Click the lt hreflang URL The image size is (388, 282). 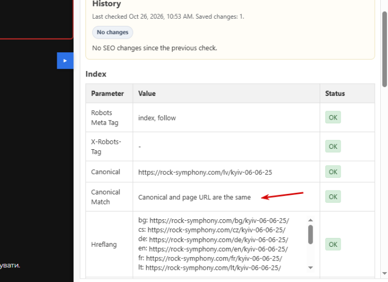(213, 268)
